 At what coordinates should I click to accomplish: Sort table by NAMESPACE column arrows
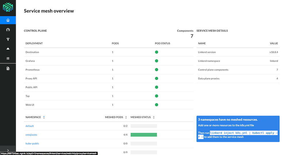pyautogui.click(x=44, y=117)
